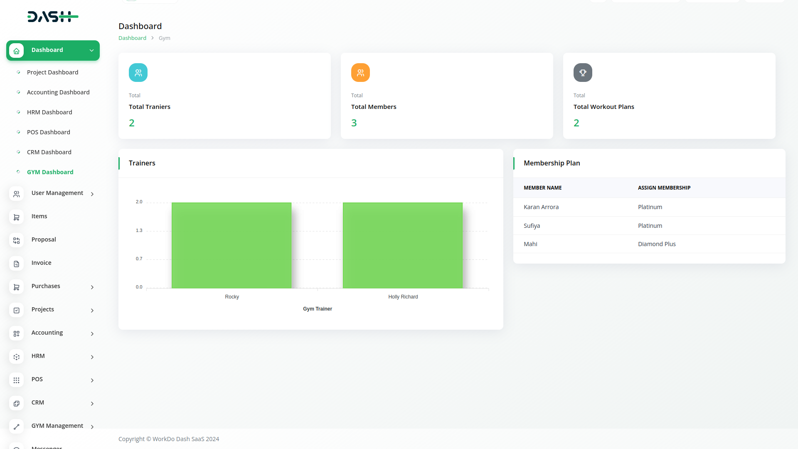Click the Dashboard breadcrumb link
Image resolution: width=798 pixels, height=449 pixels.
[x=132, y=38]
